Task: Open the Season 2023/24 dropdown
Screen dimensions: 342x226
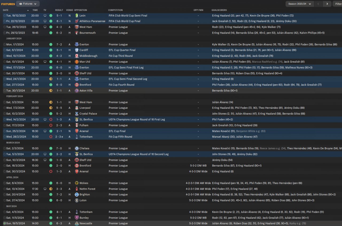Action: [300, 4]
